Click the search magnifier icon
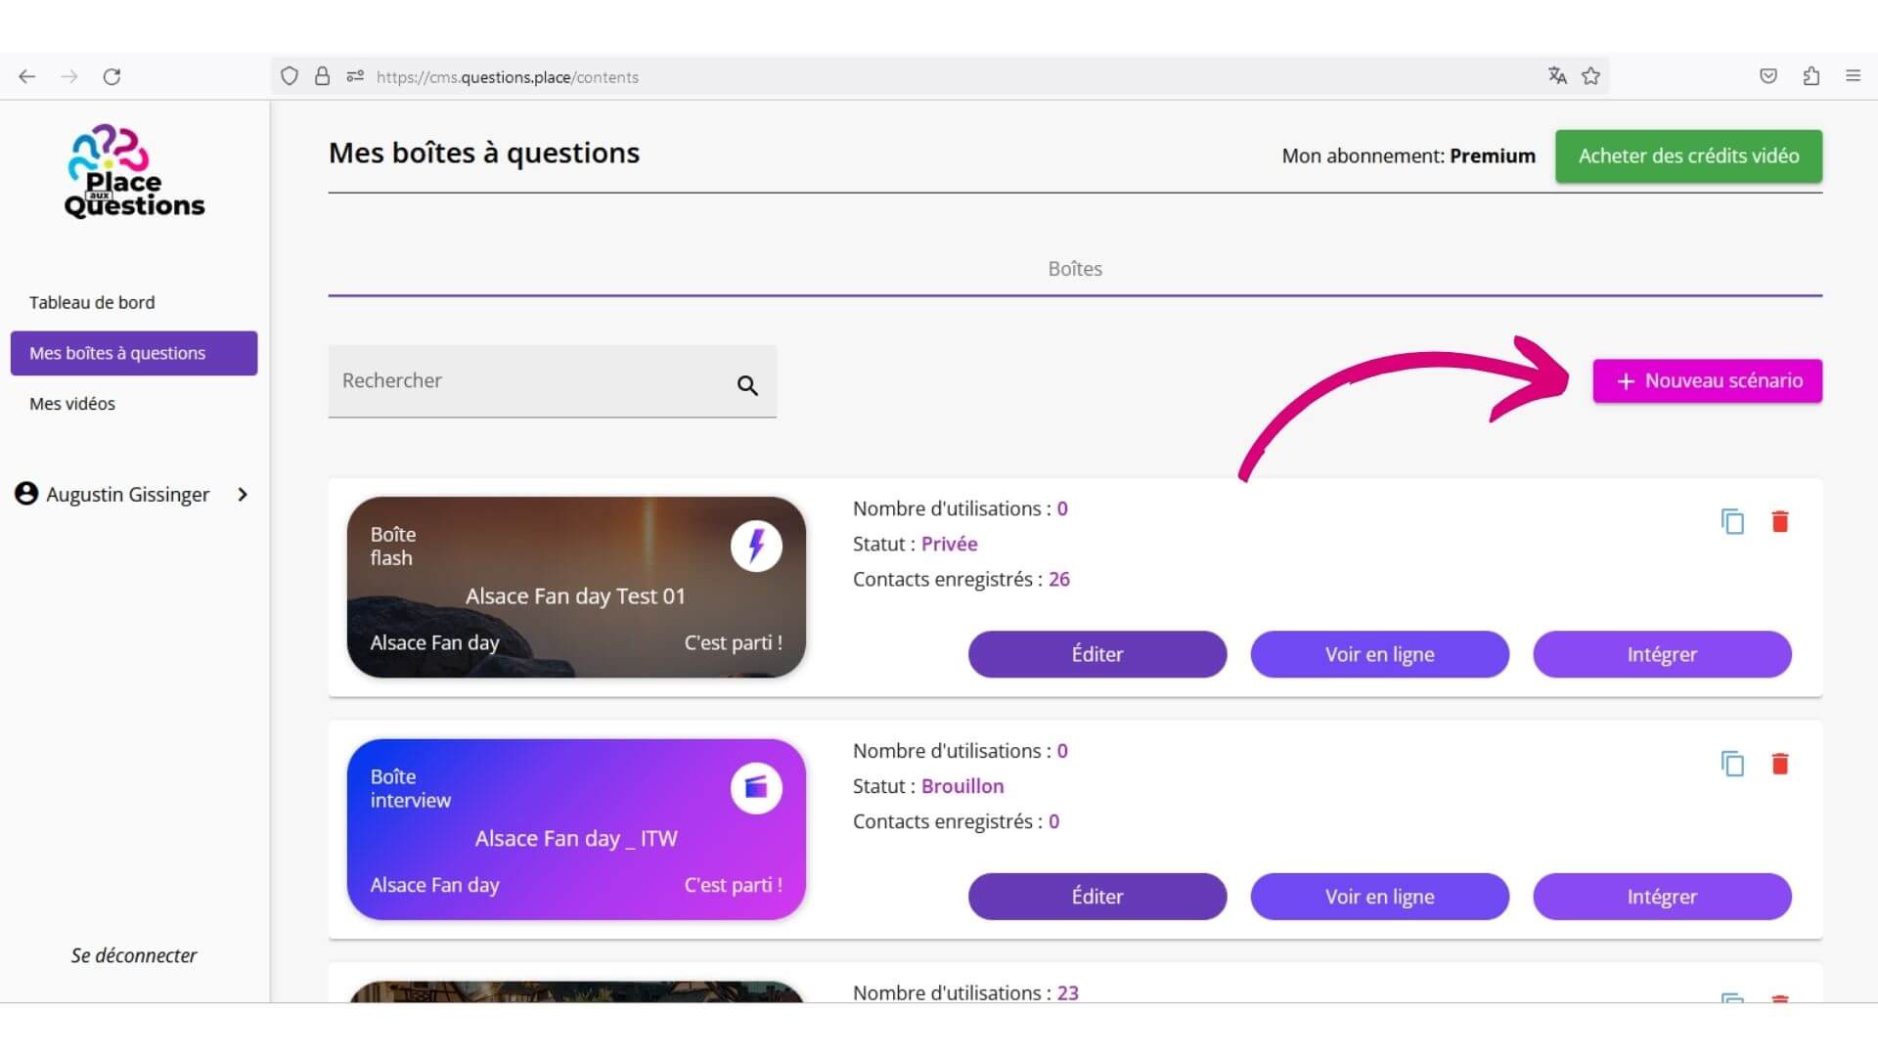1878x1056 pixels. (x=747, y=385)
